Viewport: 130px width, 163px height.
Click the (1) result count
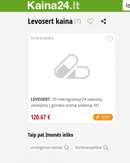pyautogui.click(x=78, y=21)
